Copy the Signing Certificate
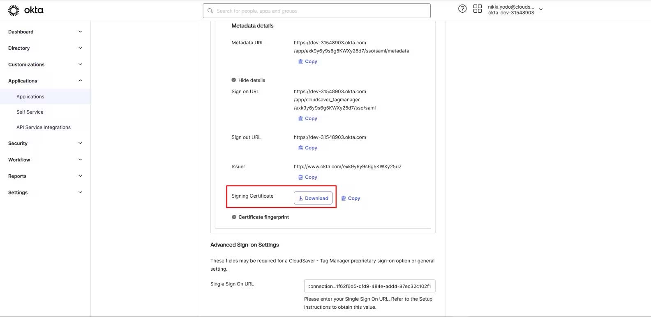 tap(351, 198)
